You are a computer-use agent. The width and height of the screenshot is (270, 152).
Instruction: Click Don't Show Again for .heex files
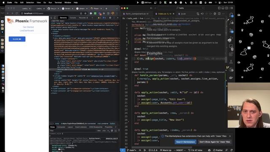(215, 142)
